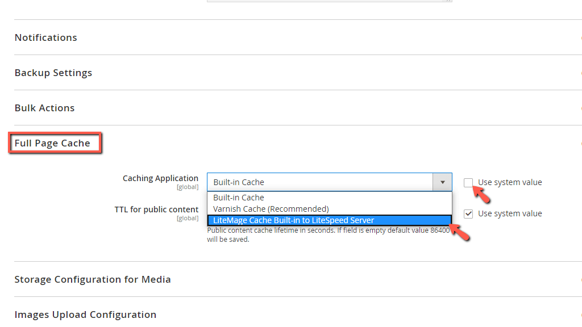Uncheck Use system value for TTL
Viewport: 582px width, 327px height.
(x=468, y=214)
